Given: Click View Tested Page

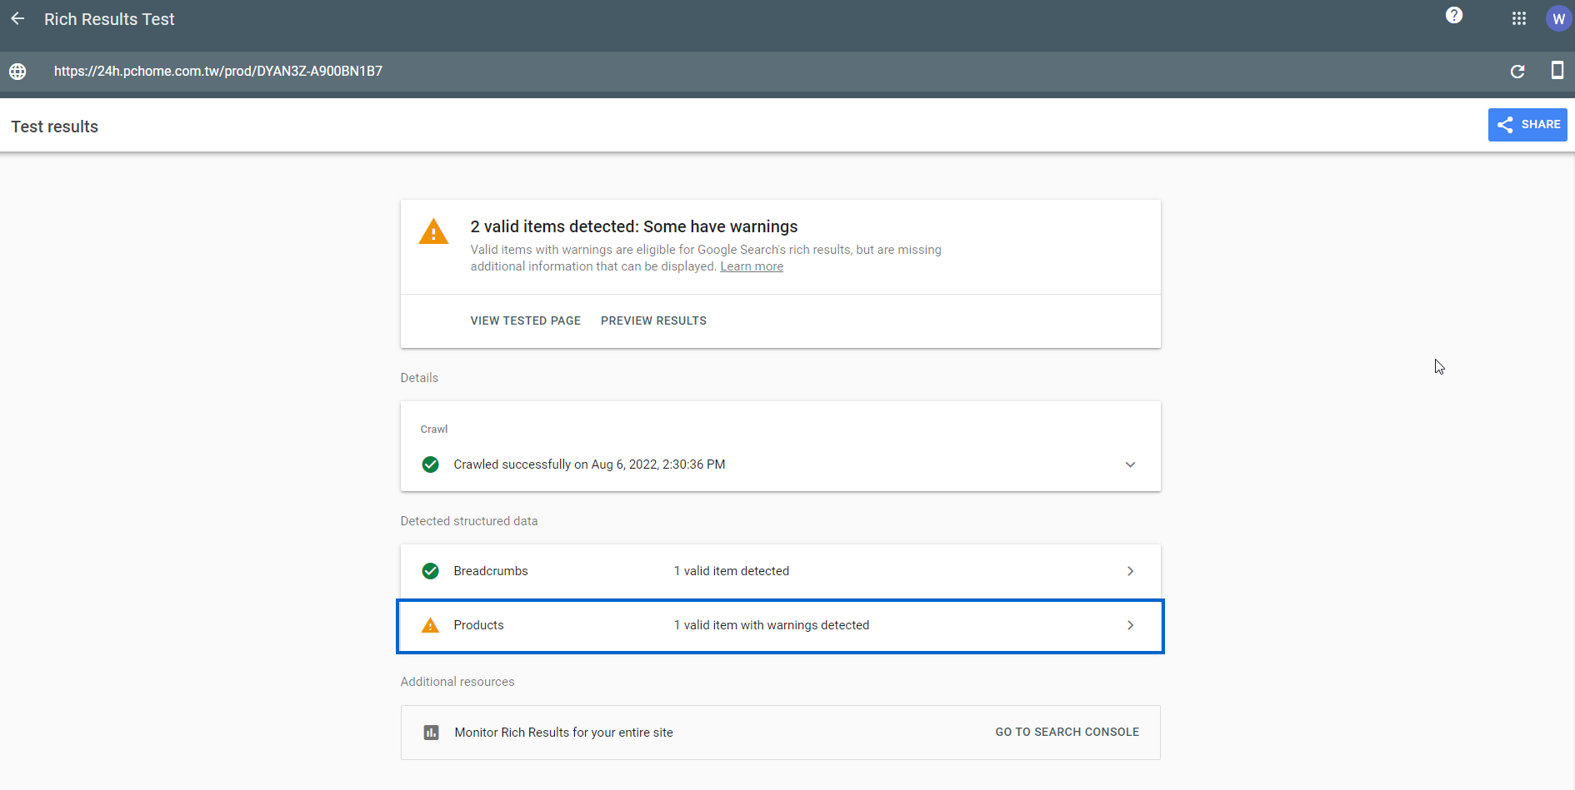Looking at the screenshot, I should (525, 320).
